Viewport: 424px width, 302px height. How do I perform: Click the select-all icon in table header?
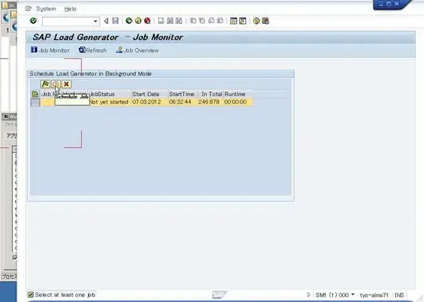35,94
